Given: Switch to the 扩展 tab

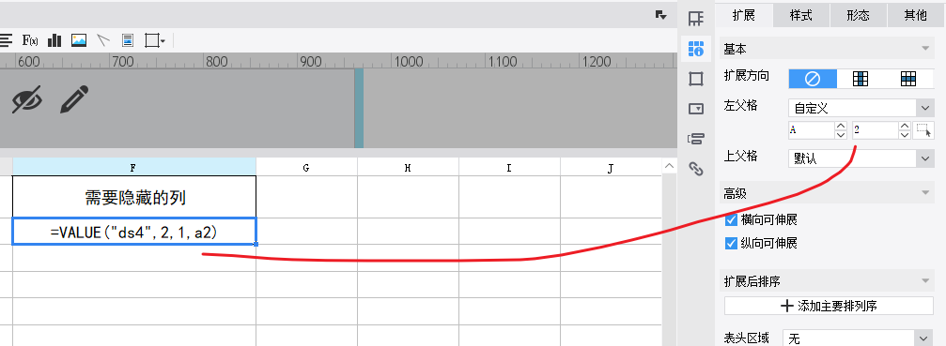Looking at the screenshot, I should (x=744, y=16).
